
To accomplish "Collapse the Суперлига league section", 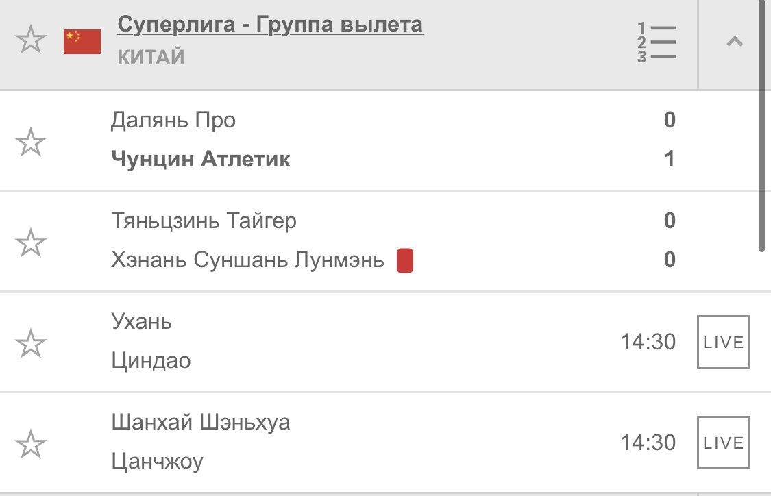I will point(734,42).
